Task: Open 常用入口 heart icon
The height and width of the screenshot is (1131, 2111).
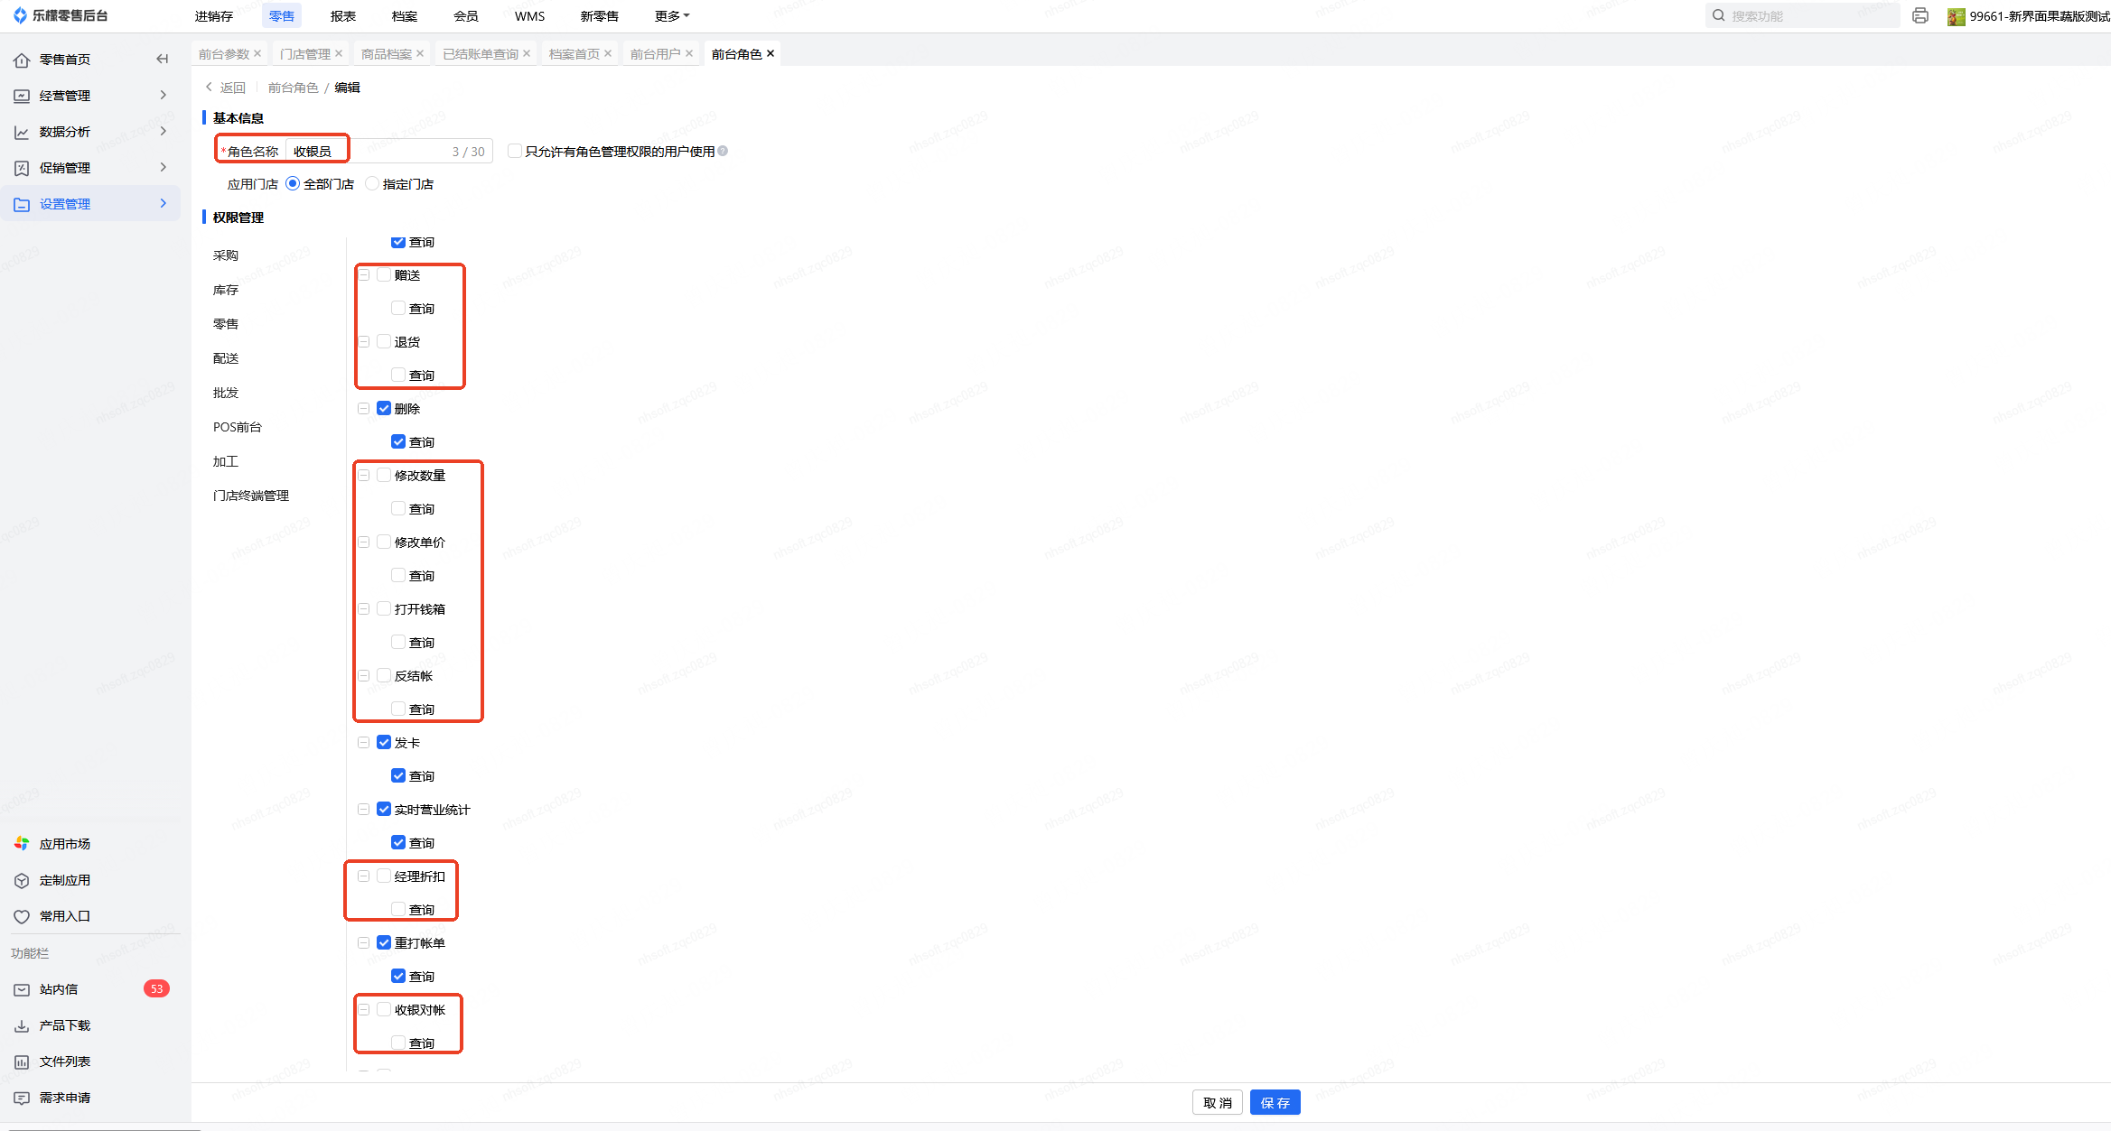Action: click(22, 916)
